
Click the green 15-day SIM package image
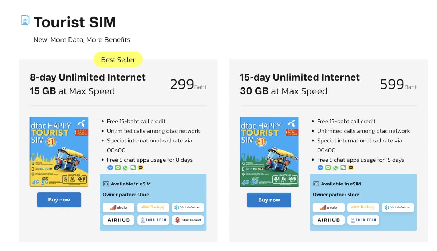click(269, 152)
